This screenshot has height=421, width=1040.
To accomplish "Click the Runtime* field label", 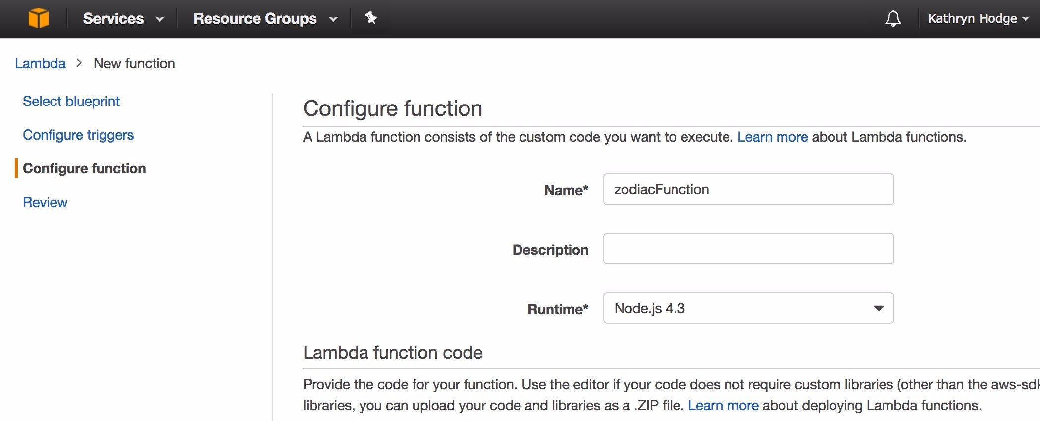I will point(558,310).
